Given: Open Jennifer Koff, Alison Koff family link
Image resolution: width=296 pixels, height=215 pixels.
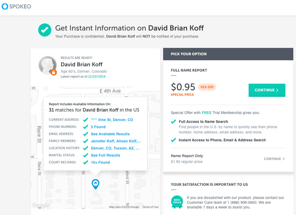Looking at the screenshot, I should coord(116,141).
